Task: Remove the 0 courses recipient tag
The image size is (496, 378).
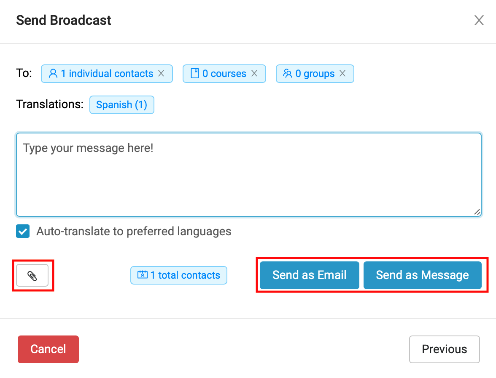Action: [x=254, y=74]
